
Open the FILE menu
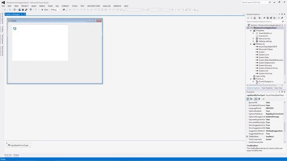click(x=3, y=6)
